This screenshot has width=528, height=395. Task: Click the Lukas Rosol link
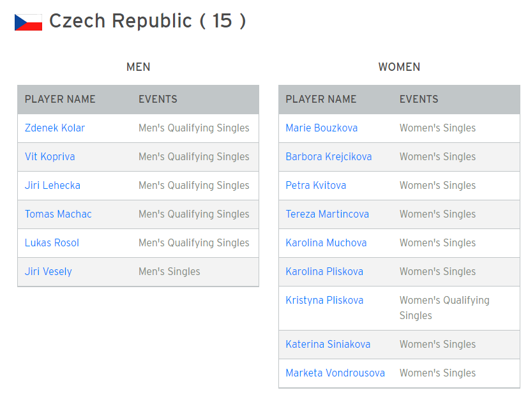[52, 243]
